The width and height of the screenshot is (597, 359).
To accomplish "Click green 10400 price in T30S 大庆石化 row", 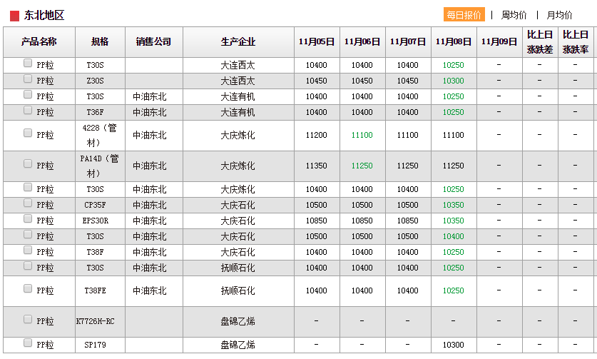I will click(454, 236).
